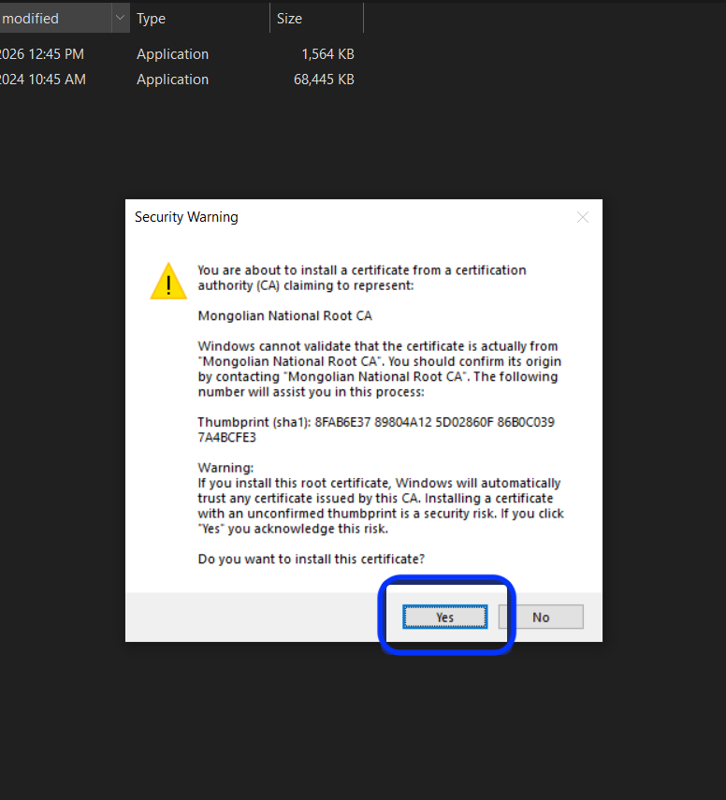
Task: Click the standalone Mongolian National Root CA line
Action: coord(284,316)
